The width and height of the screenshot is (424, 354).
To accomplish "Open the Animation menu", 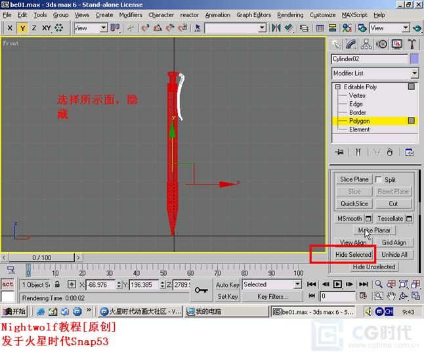I will pyautogui.click(x=218, y=15).
